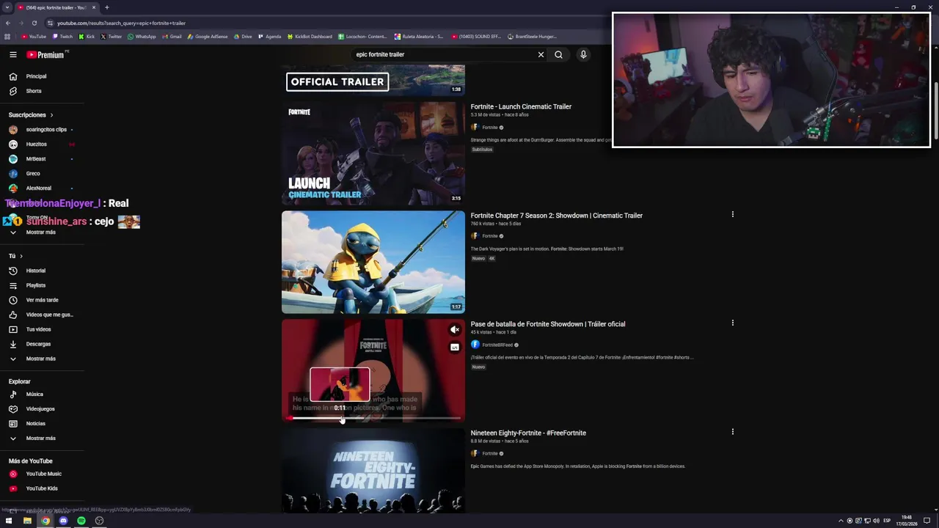
Task: Play the Chapter 7 Season 2 Showdown thumbnail
Action: 373,263
